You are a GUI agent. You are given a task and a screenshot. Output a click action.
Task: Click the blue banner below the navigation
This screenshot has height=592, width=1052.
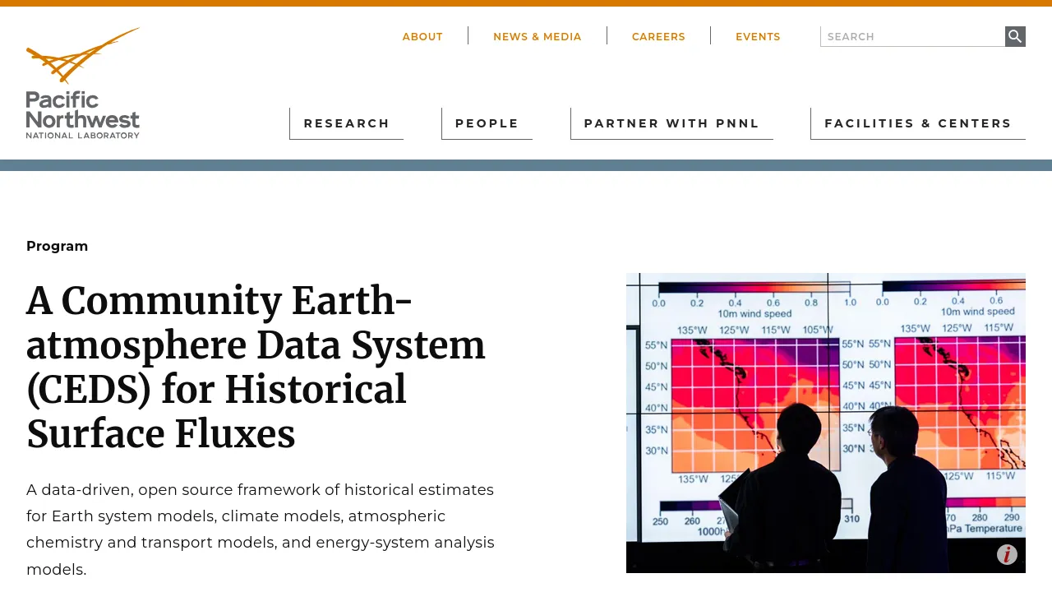tap(526, 165)
